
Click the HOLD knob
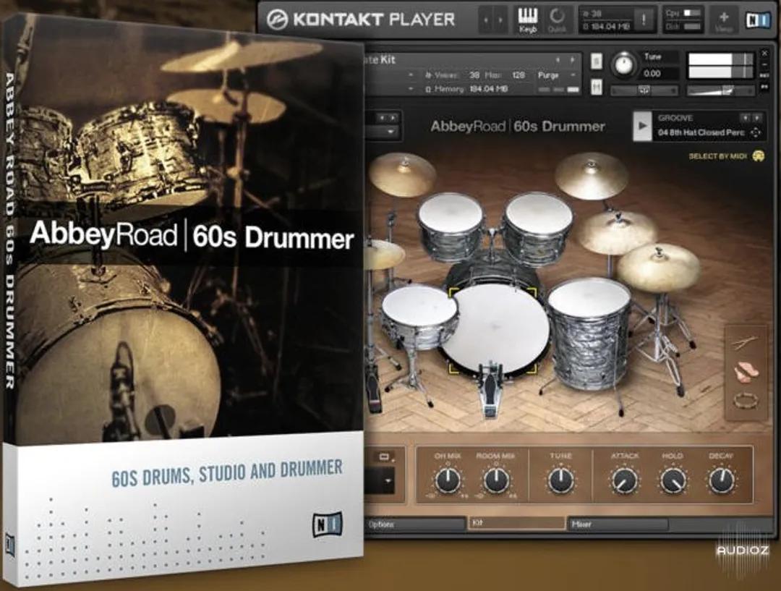[x=673, y=481]
